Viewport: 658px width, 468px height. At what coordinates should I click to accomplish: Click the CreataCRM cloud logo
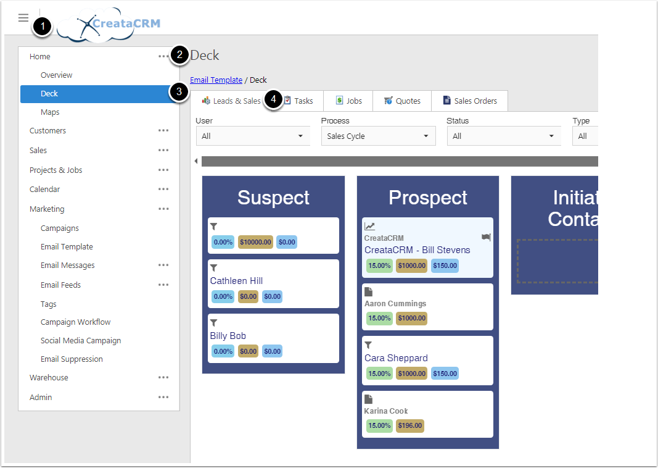pos(114,25)
